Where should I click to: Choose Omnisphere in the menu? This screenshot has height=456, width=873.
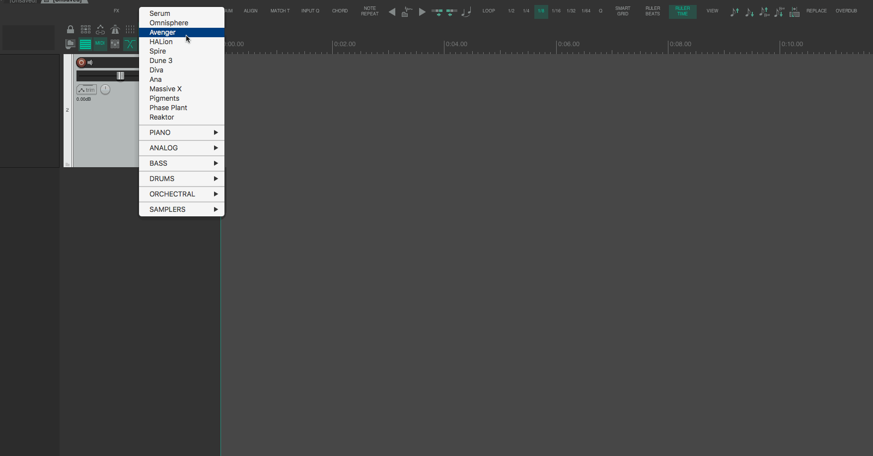pos(182,23)
